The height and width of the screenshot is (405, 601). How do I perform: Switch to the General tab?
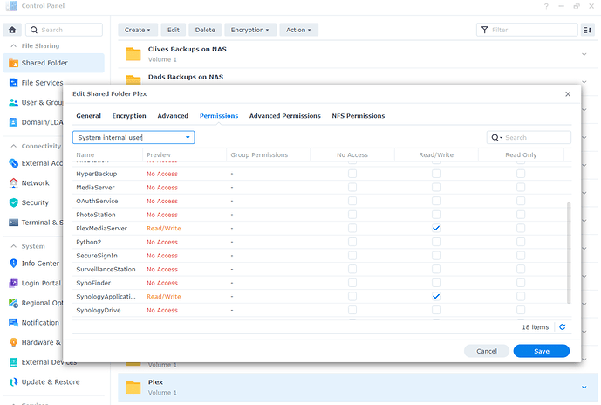89,116
